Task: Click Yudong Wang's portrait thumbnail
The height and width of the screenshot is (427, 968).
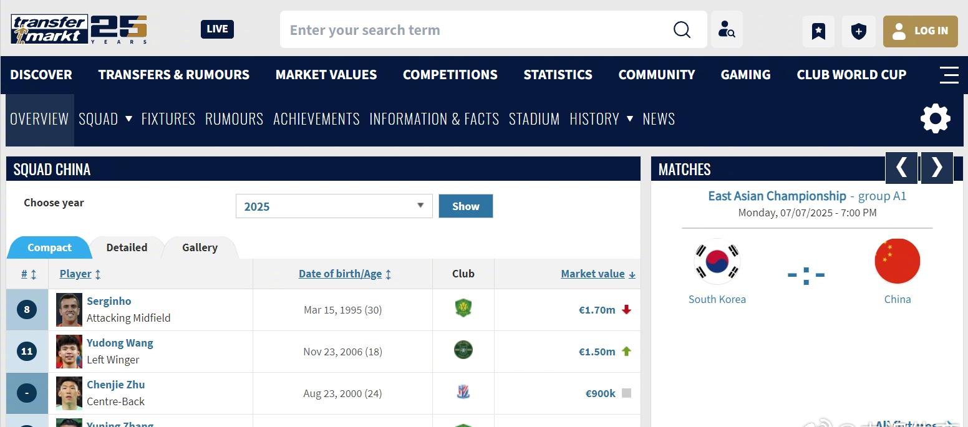Action: (x=69, y=352)
